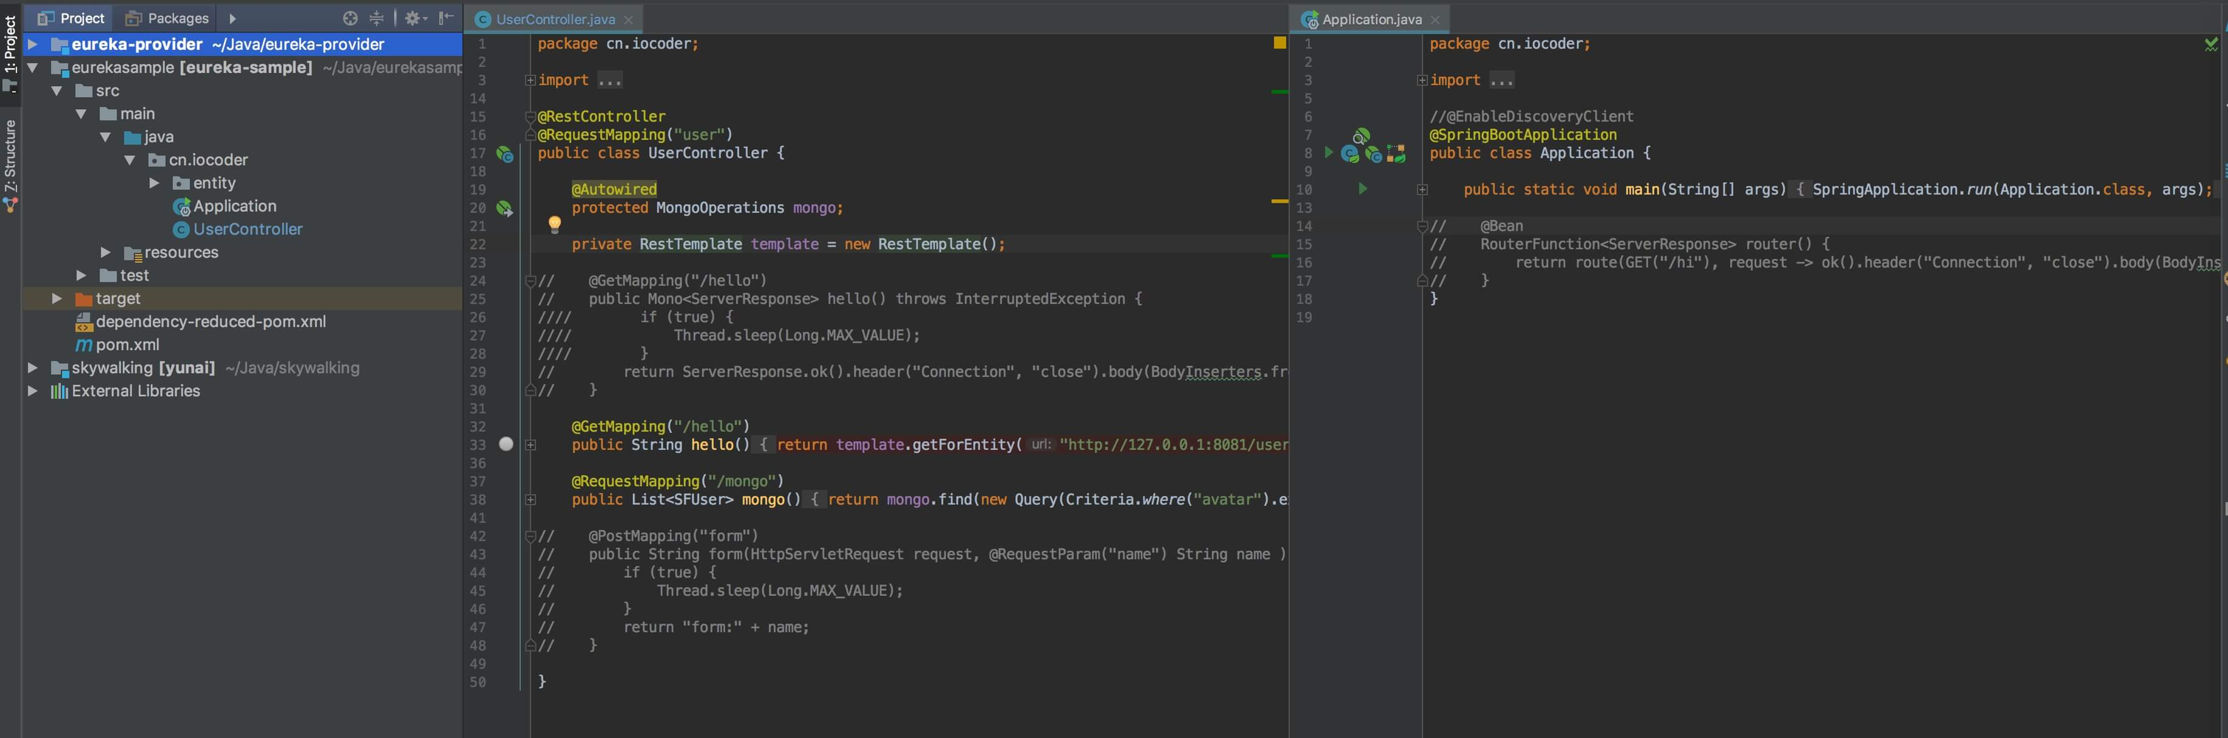The height and width of the screenshot is (738, 2228).
Task: Open pom.xml from the project tree
Action: click(x=127, y=345)
